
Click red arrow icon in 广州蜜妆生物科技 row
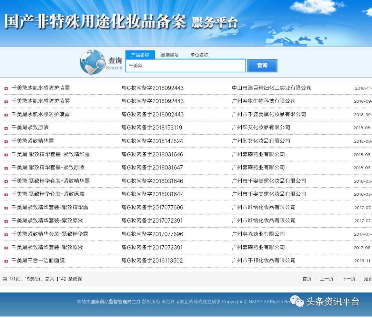(6, 101)
